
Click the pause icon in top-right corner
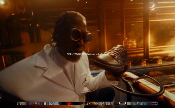pos(173,3)
